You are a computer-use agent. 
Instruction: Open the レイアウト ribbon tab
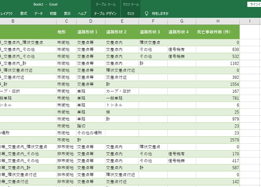click(6, 14)
